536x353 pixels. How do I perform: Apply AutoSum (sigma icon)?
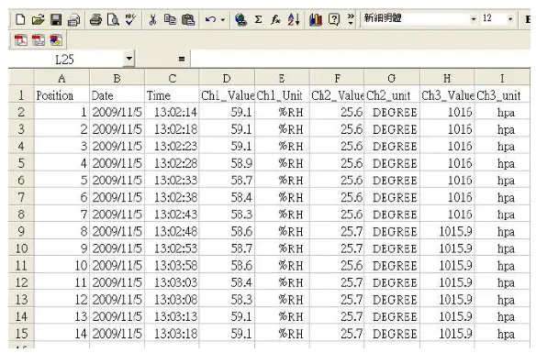pos(259,20)
